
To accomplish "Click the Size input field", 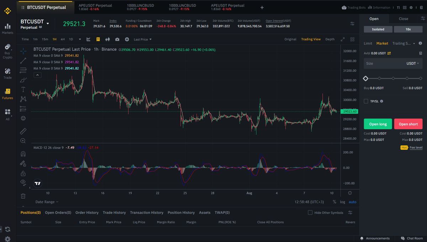I will click(x=393, y=64).
